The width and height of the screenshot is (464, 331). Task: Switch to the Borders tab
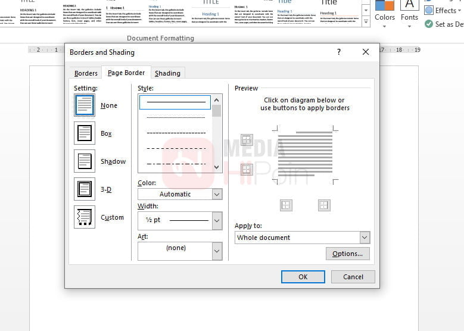click(86, 73)
